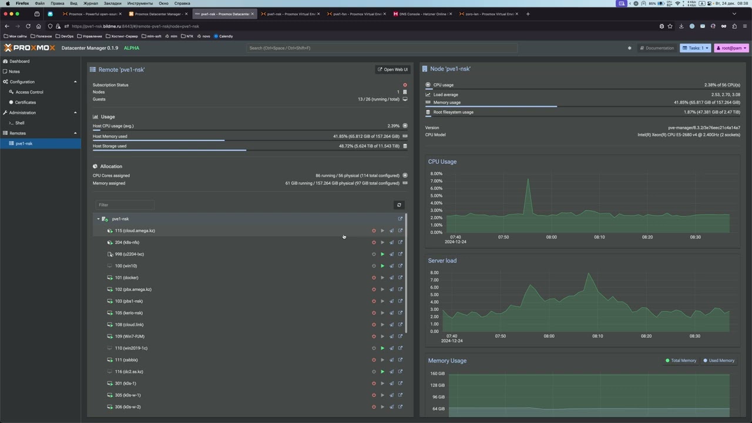Click the theme settings icon in header
Image resolution: width=752 pixels, height=423 pixels.
tap(629, 48)
